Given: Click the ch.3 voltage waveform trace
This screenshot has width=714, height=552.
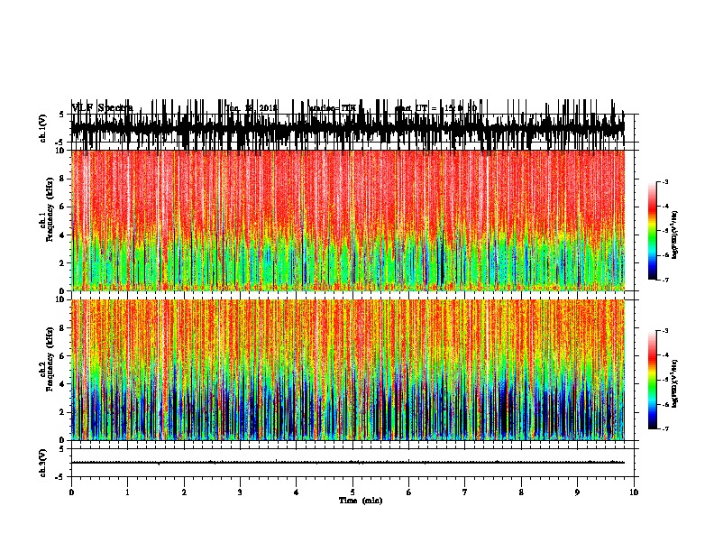Looking at the screenshot, I should 348,463.
